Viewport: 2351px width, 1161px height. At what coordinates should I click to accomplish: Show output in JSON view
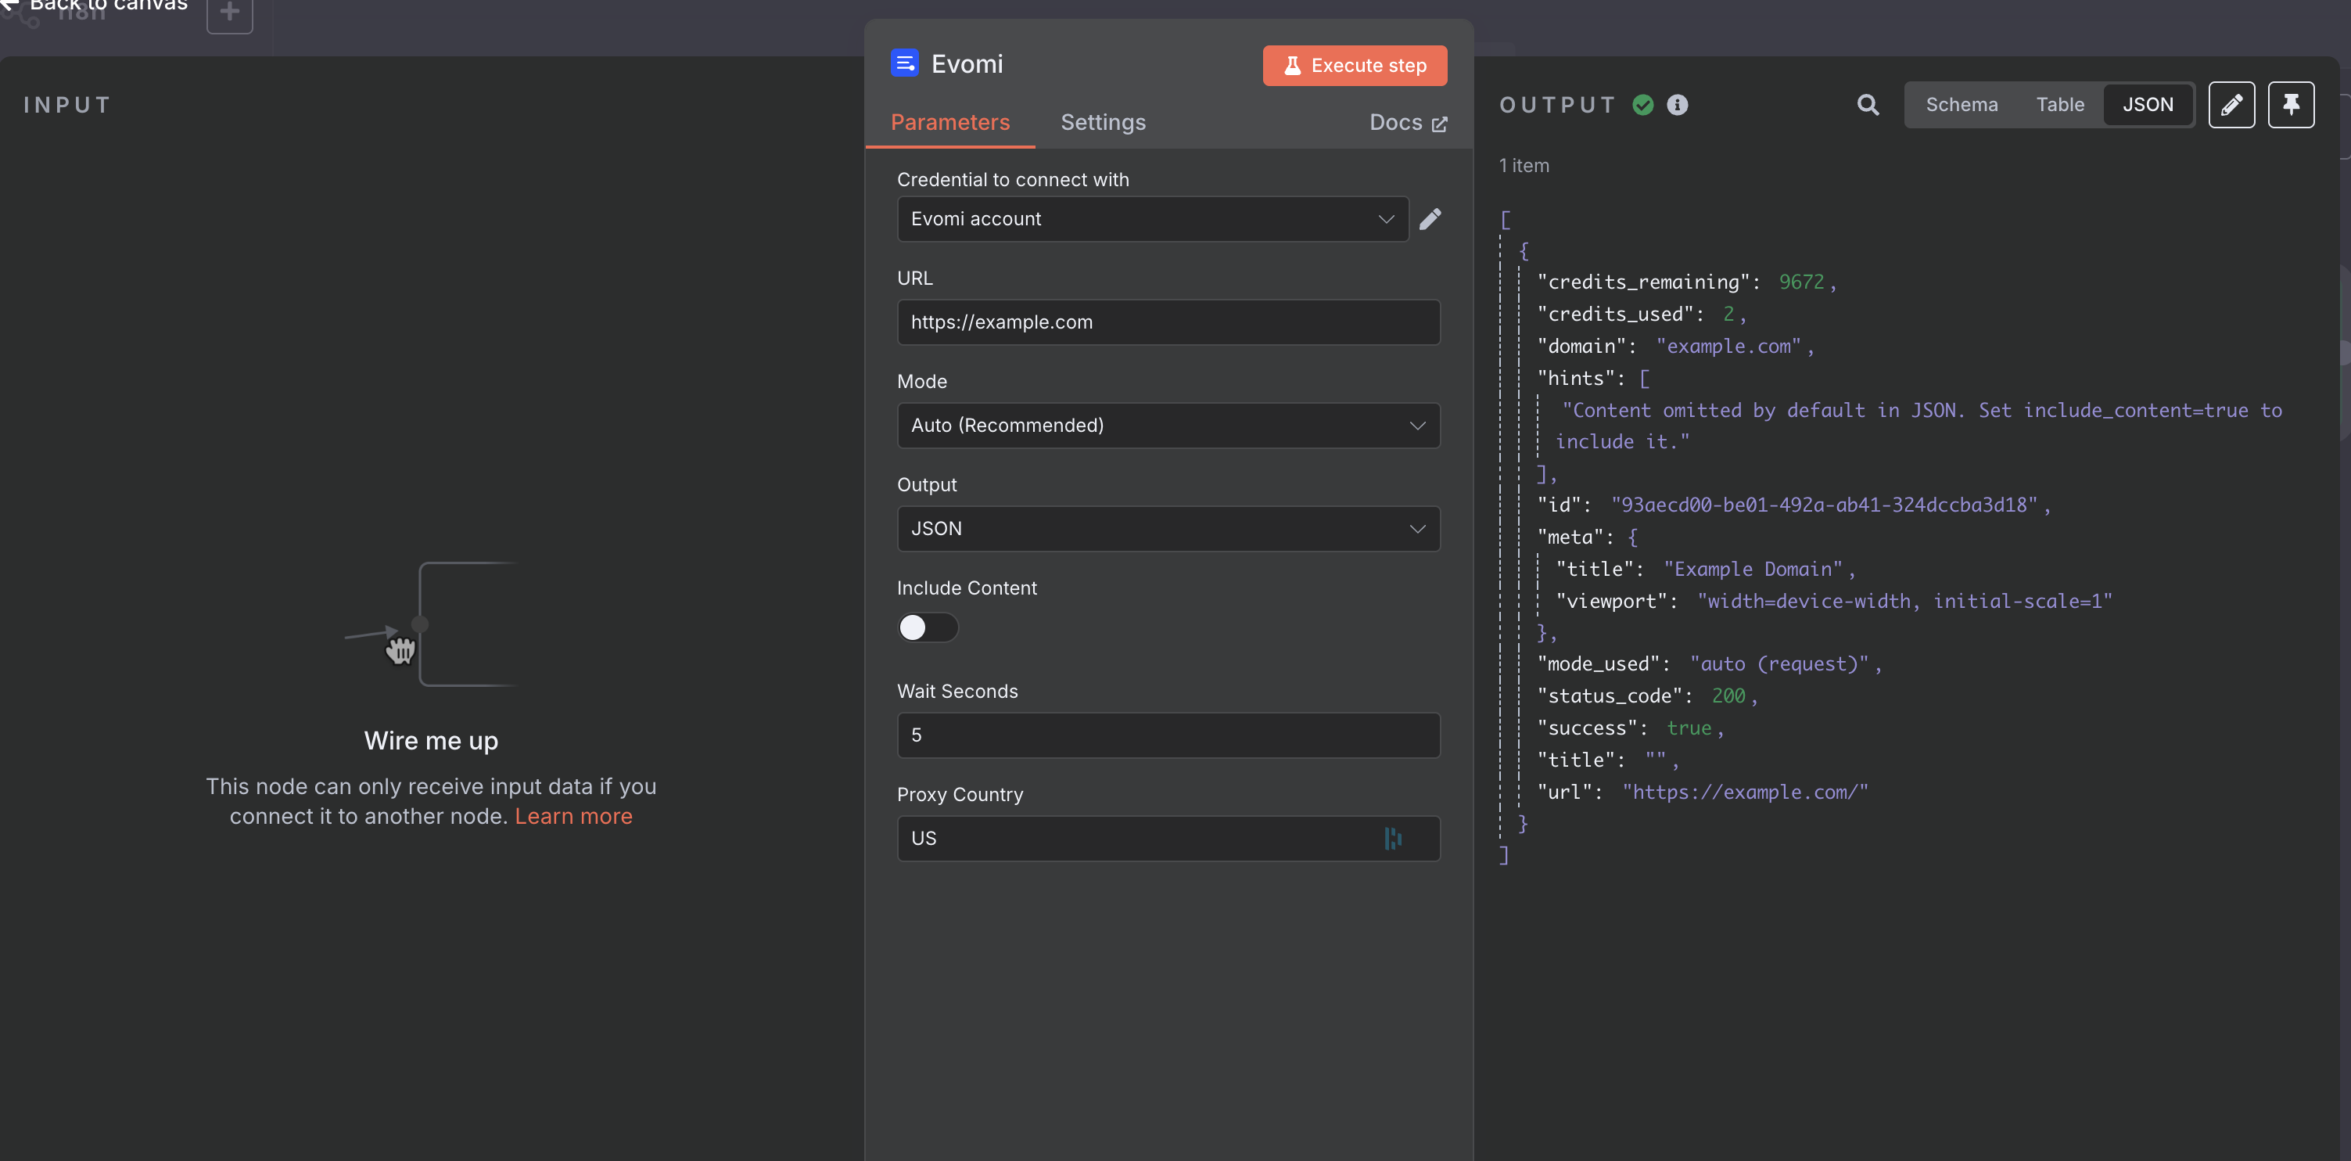[x=2148, y=105]
